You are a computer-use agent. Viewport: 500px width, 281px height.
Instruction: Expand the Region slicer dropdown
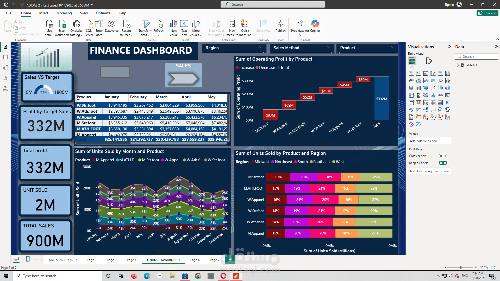261,47
